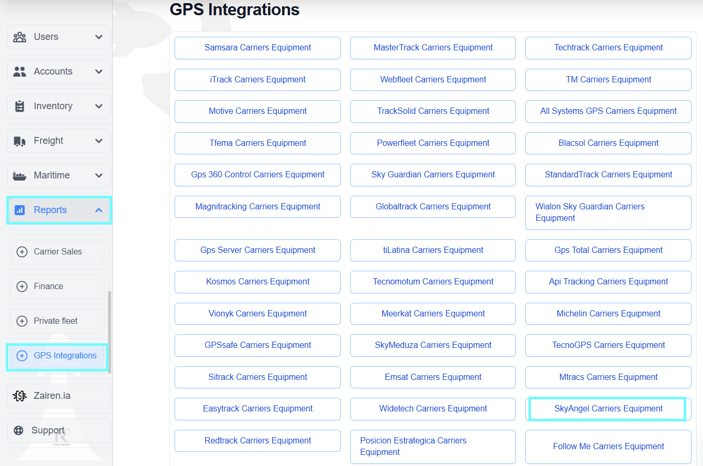Open Api Tracking Carriers Equipment
703x466 pixels.
pyautogui.click(x=608, y=282)
